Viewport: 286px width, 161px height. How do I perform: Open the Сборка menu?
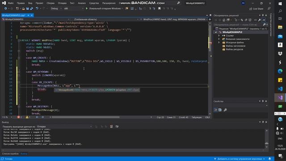click(x=50, y=3)
